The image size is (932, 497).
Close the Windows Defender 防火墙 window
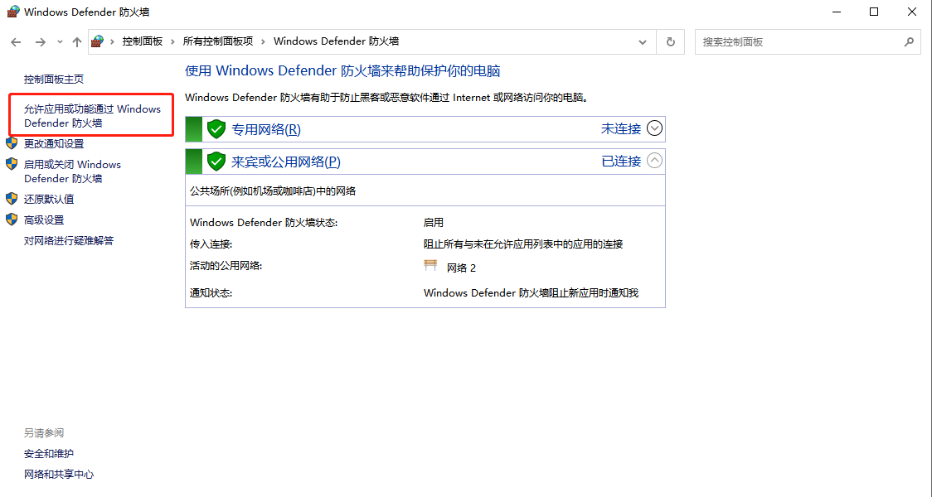(912, 12)
